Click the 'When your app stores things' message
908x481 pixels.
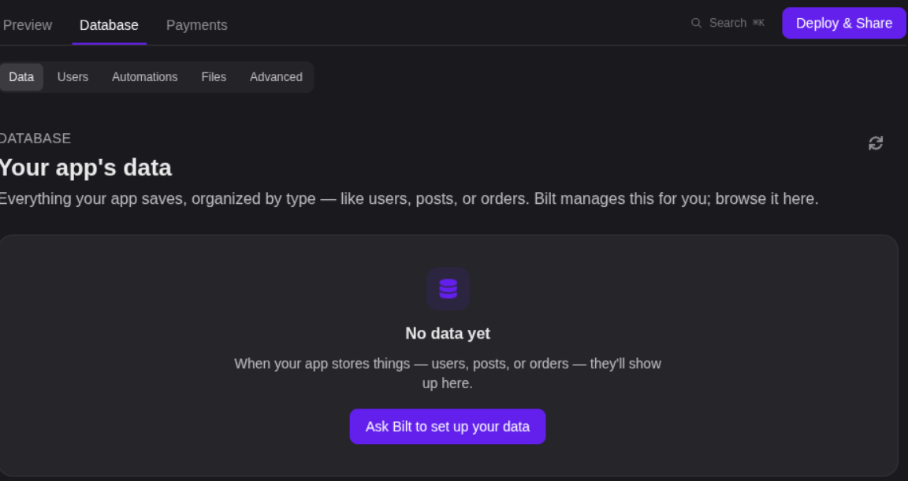click(x=448, y=373)
